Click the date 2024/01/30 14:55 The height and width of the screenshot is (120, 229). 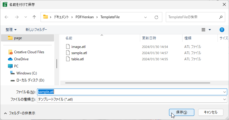(x=155, y=59)
